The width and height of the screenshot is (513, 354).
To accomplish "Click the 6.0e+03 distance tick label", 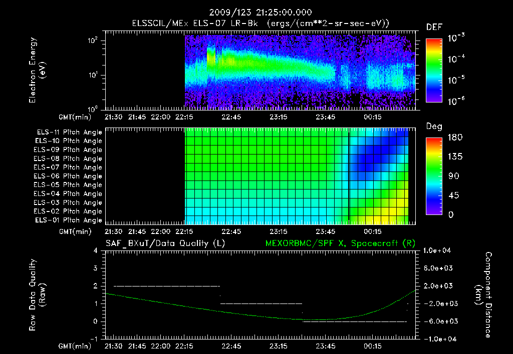I will coord(438,268).
